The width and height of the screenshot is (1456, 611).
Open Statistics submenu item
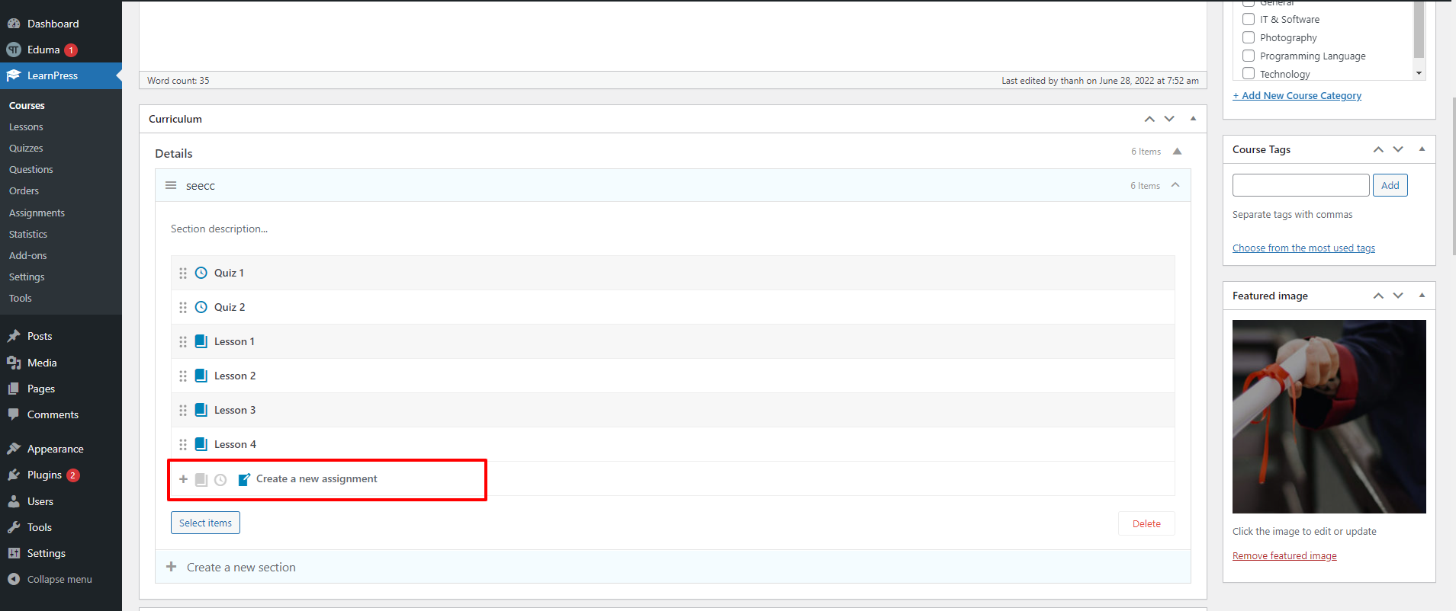28,234
